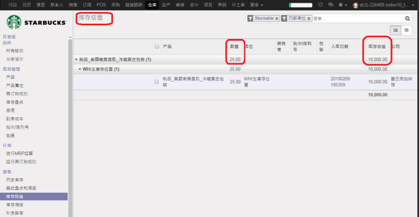Select 库存估值 in sidebar

tap(34, 197)
